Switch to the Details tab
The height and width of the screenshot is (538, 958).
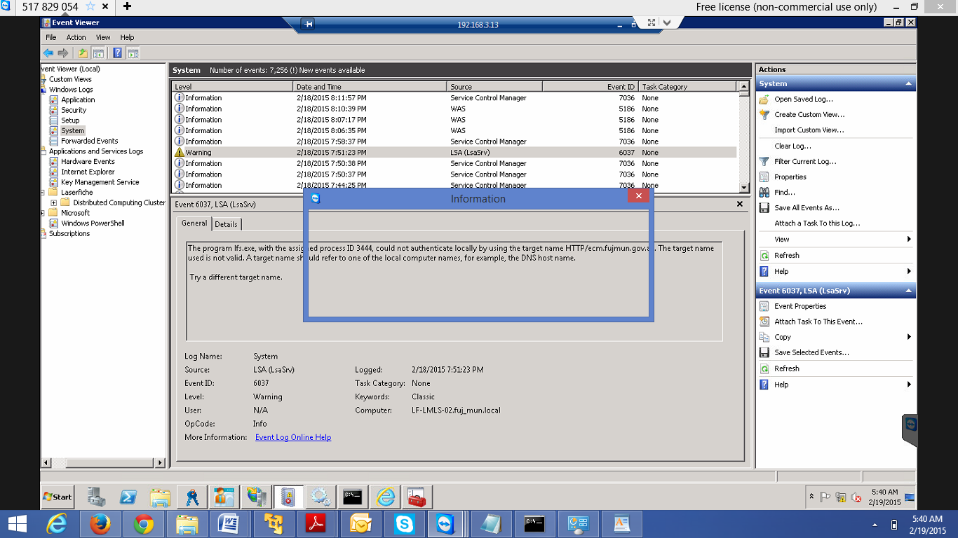click(x=226, y=224)
